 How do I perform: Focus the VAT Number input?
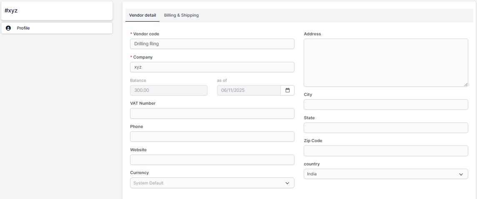coord(212,113)
